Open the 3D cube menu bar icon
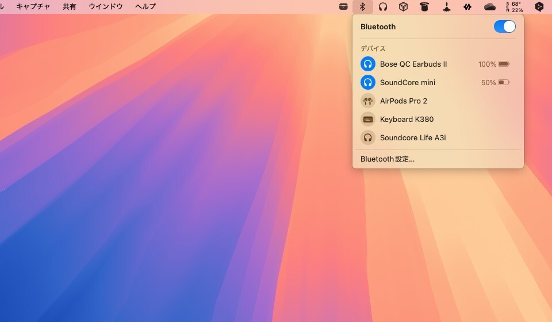The image size is (552, 322). click(403, 7)
